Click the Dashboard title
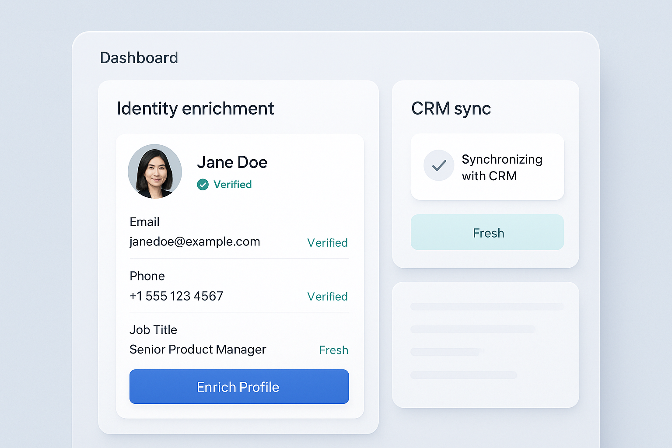The height and width of the screenshot is (448, 672). pyautogui.click(x=139, y=58)
